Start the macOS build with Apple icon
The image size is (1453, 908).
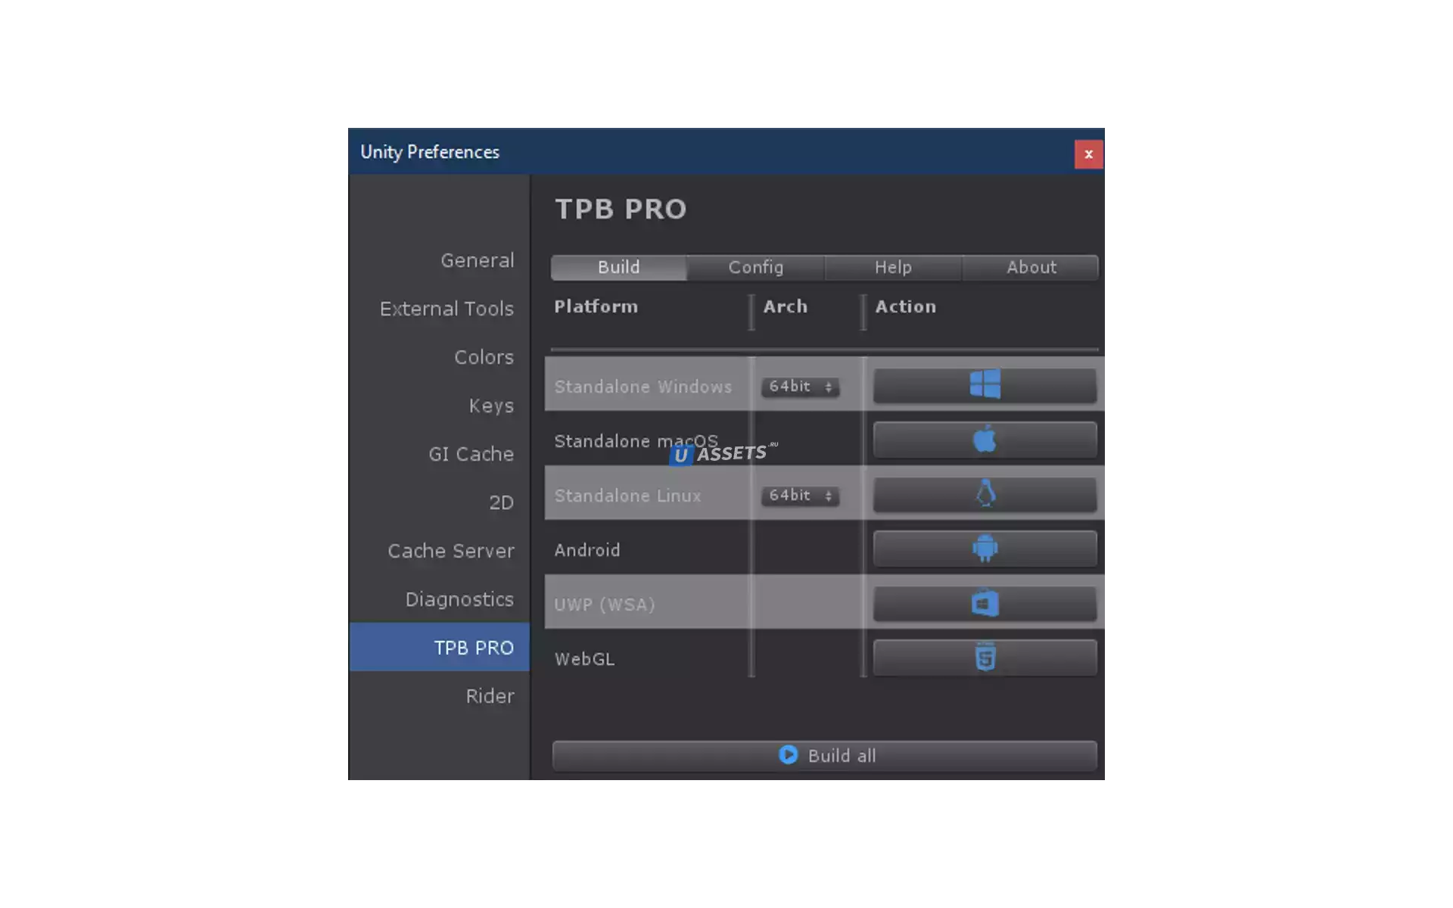pos(985,440)
